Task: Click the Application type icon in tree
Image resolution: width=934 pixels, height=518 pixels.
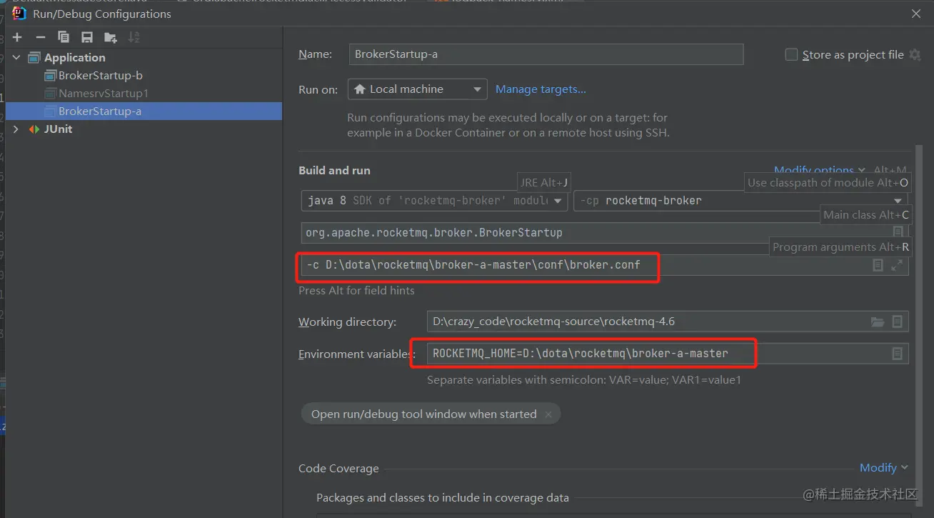Action: point(34,58)
